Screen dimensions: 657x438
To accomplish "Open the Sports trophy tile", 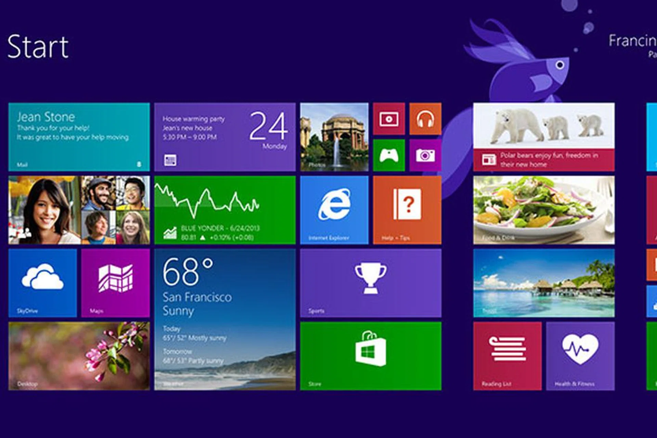I will coord(371,283).
